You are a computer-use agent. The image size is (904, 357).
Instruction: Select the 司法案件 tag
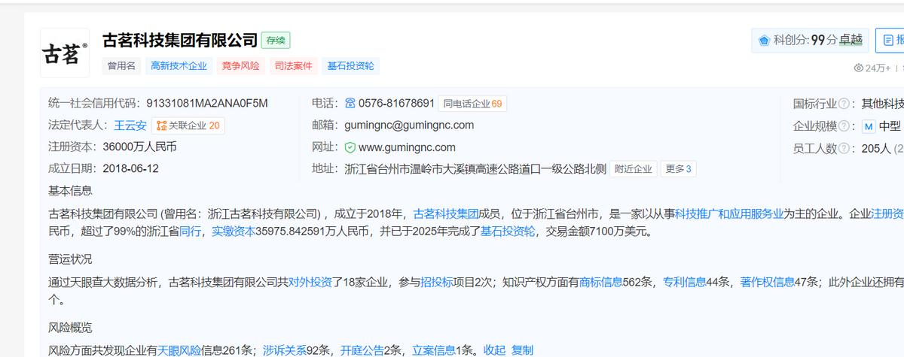(x=293, y=66)
